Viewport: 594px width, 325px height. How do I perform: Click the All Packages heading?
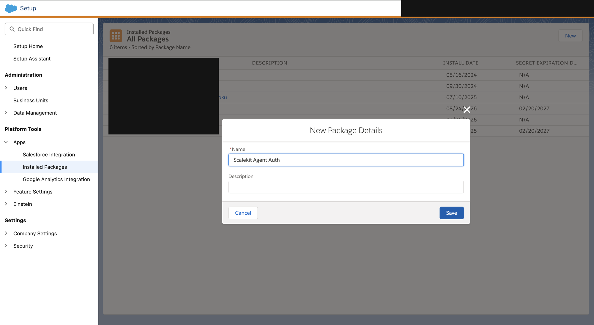148,39
